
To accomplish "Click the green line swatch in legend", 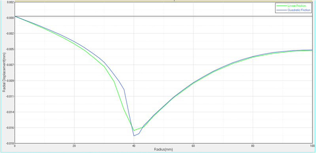I will click(x=281, y=6).
